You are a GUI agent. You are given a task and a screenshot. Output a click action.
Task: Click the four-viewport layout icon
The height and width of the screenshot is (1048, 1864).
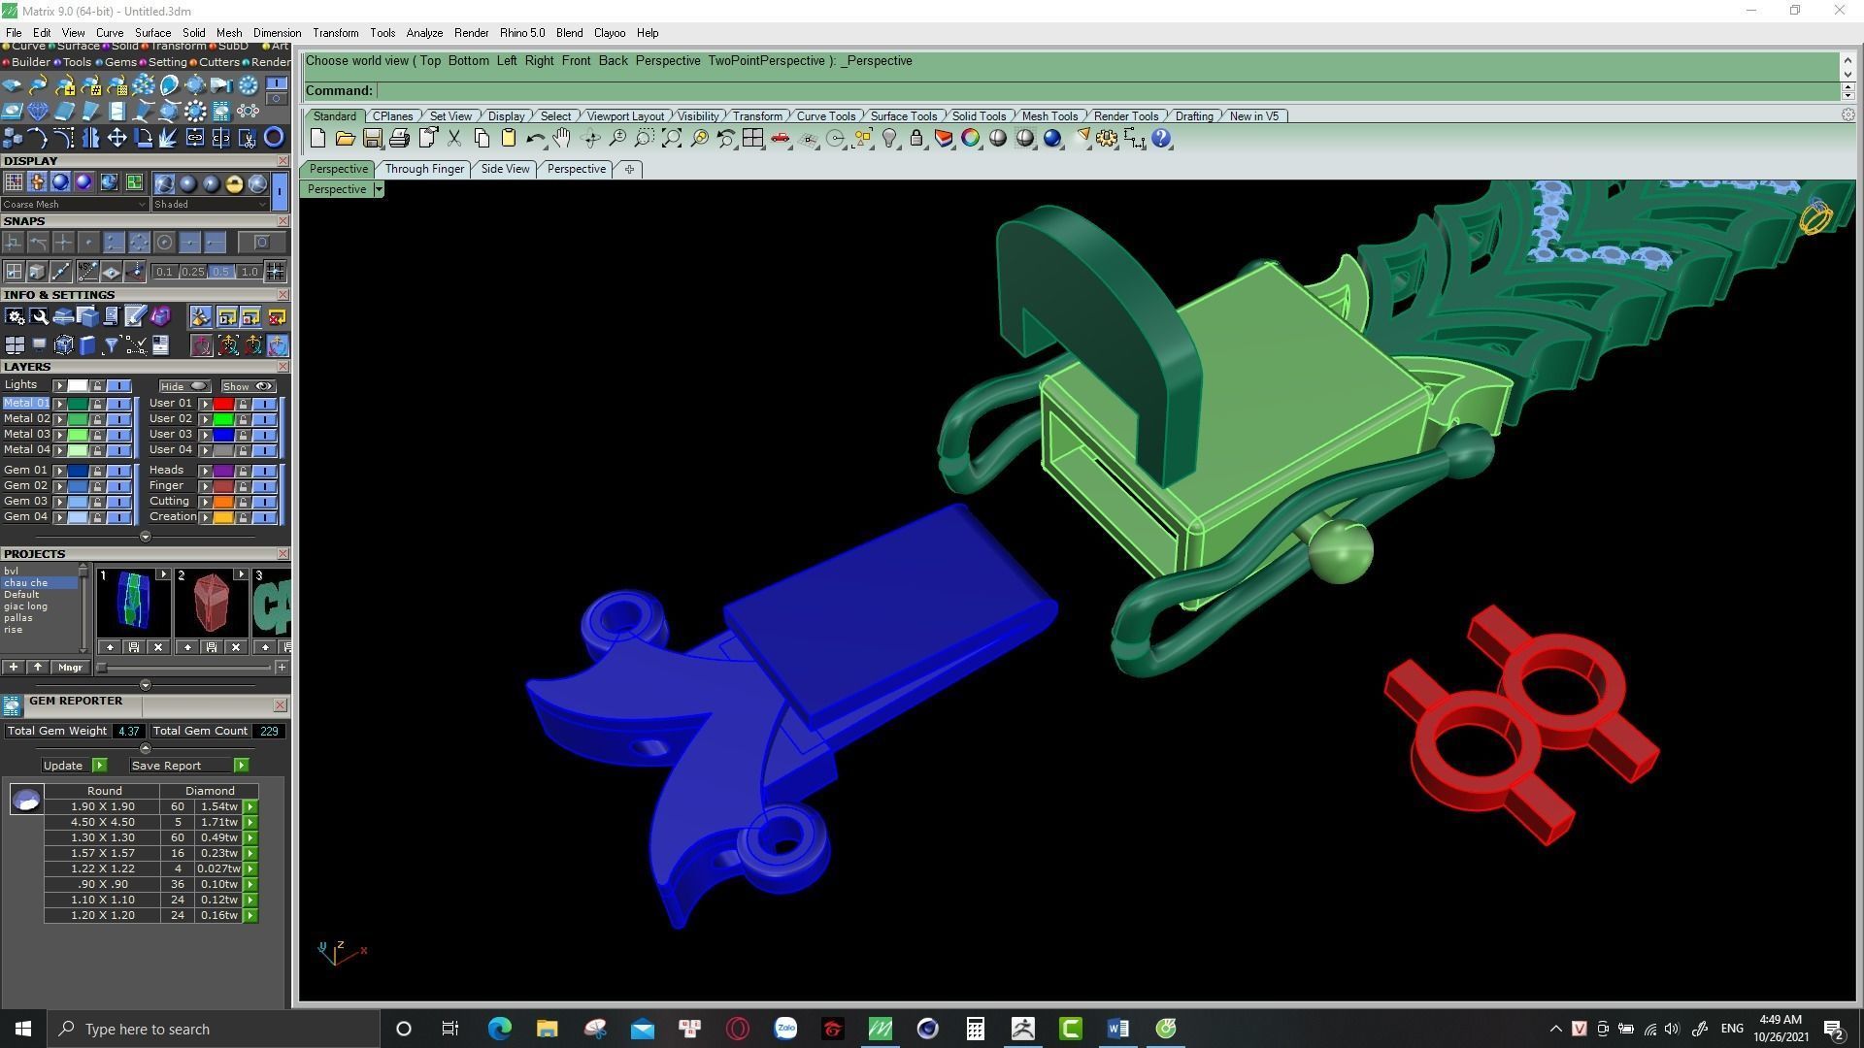pyautogui.click(x=752, y=139)
